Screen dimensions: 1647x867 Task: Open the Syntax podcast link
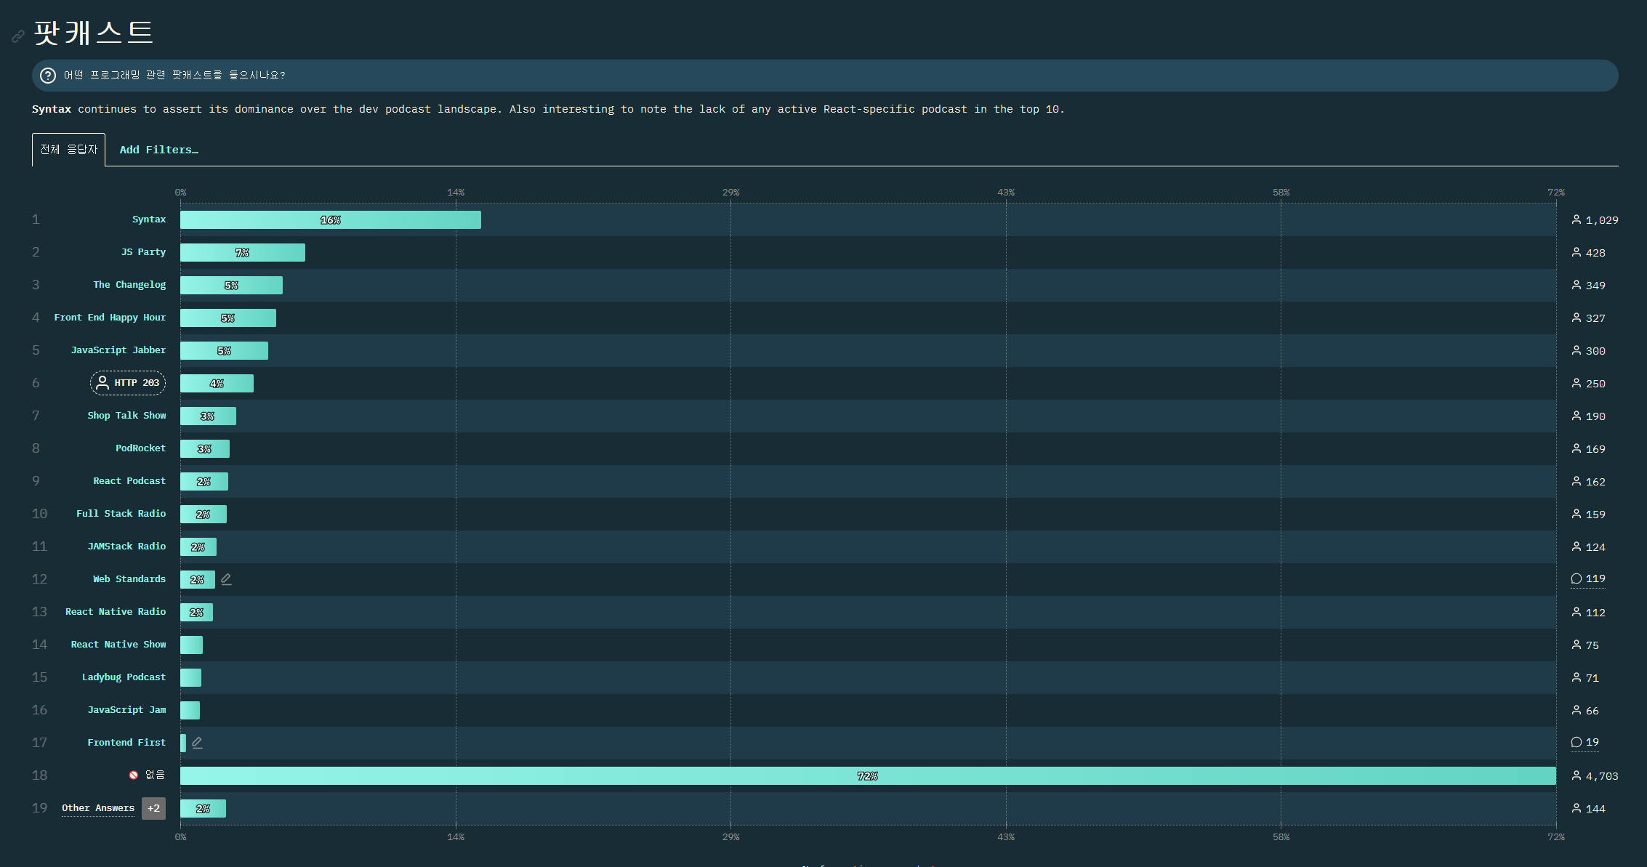(x=149, y=219)
